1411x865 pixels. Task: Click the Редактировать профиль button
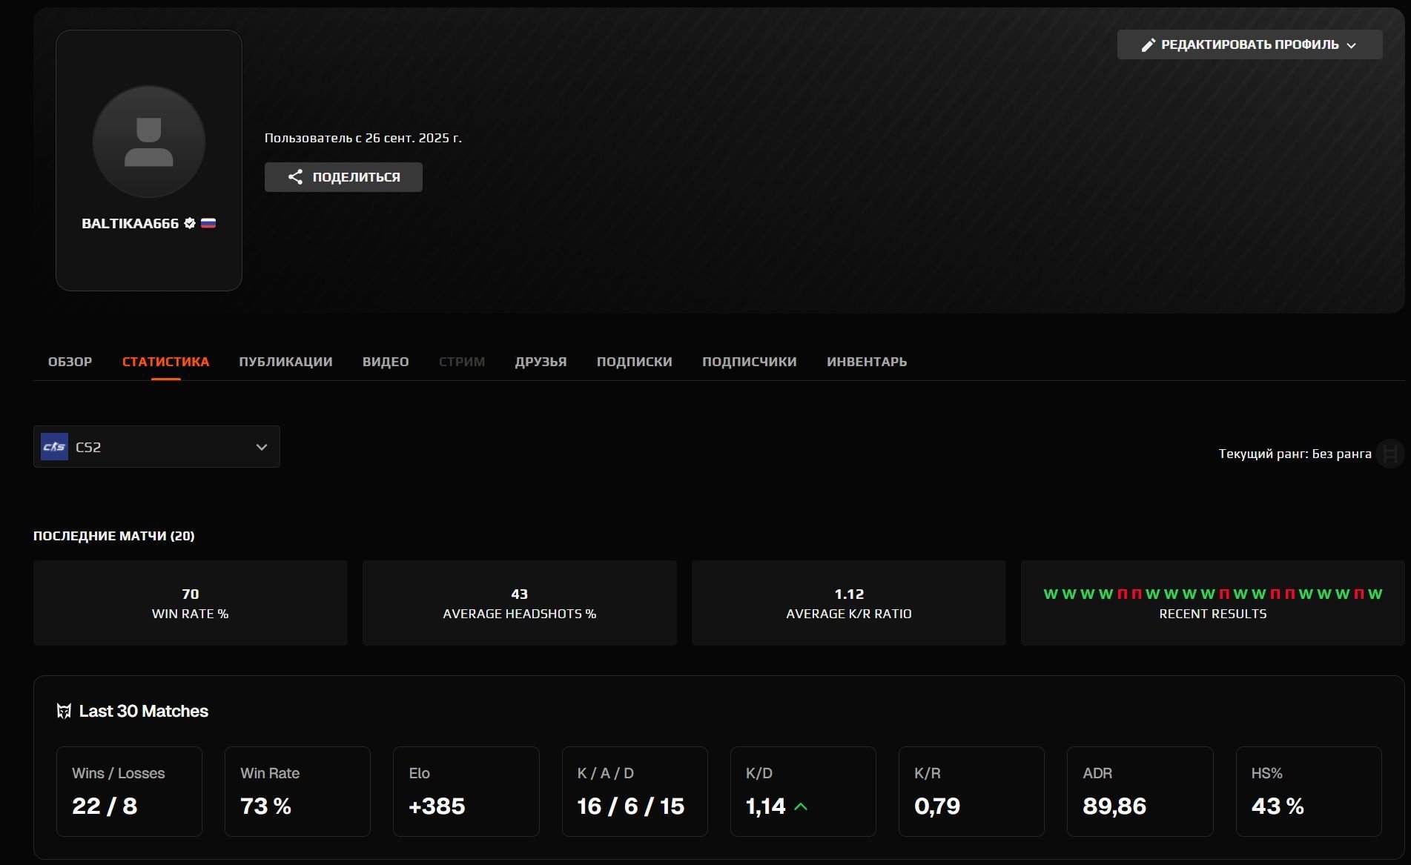pyautogui.click(x=1249, y=45)
